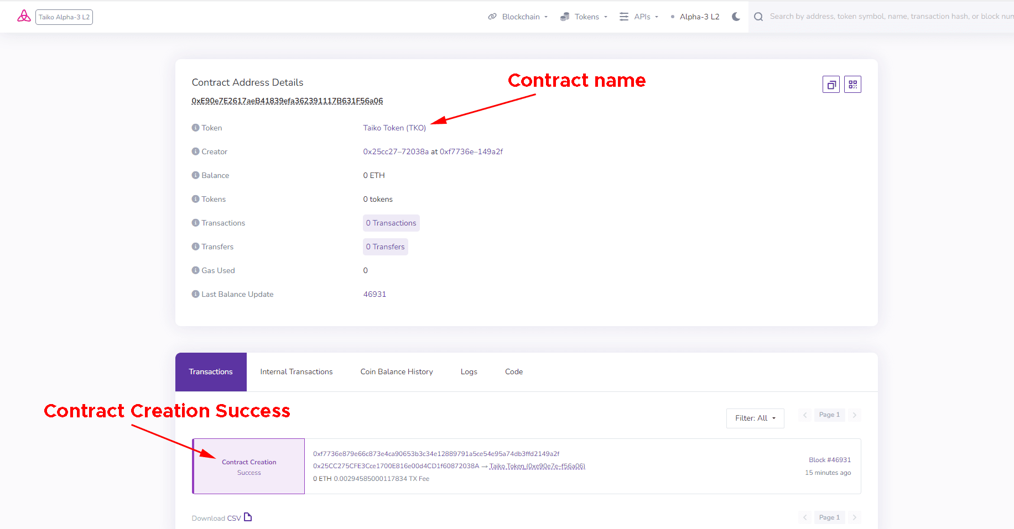This screenshot has width=1014, height=529.
Task: Click top pagination next arrow
Action: 855,415
